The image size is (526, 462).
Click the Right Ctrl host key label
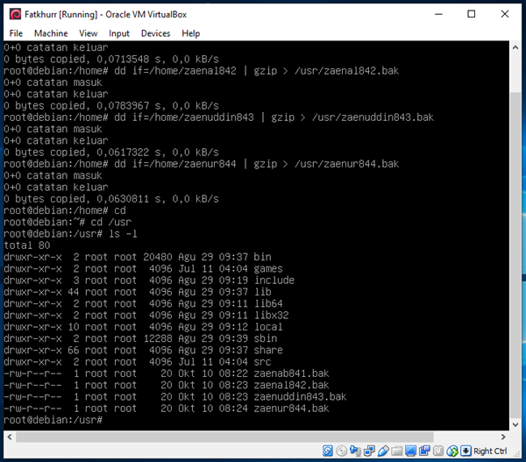490,451
